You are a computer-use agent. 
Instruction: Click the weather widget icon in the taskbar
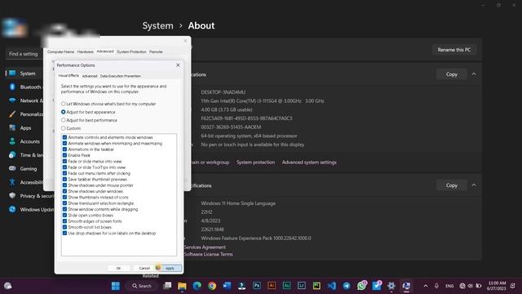tap(8, 286)
